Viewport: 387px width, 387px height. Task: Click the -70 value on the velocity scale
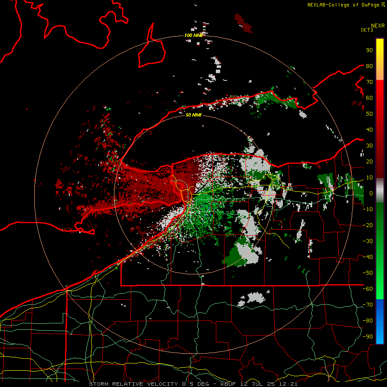coord(368,305)
